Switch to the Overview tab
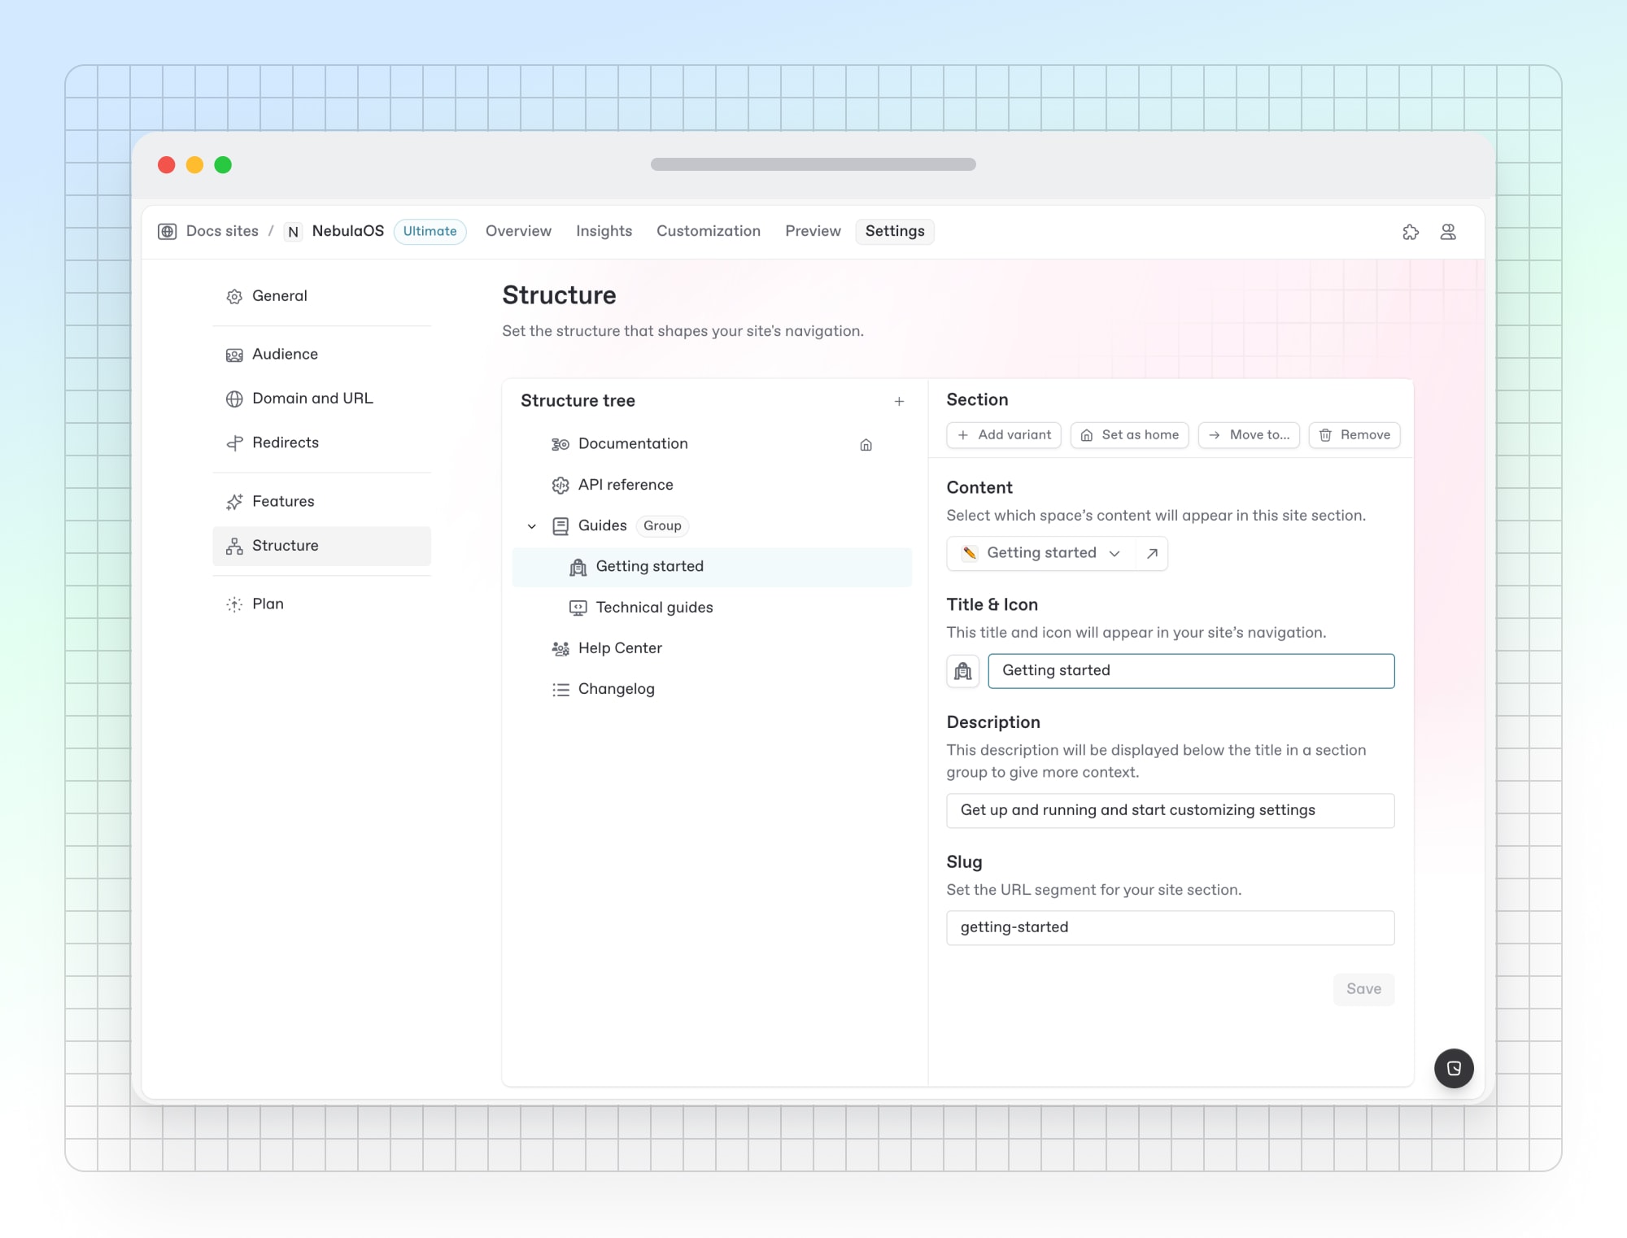Screen dimensions: 1627x1238 coord(518,231)
